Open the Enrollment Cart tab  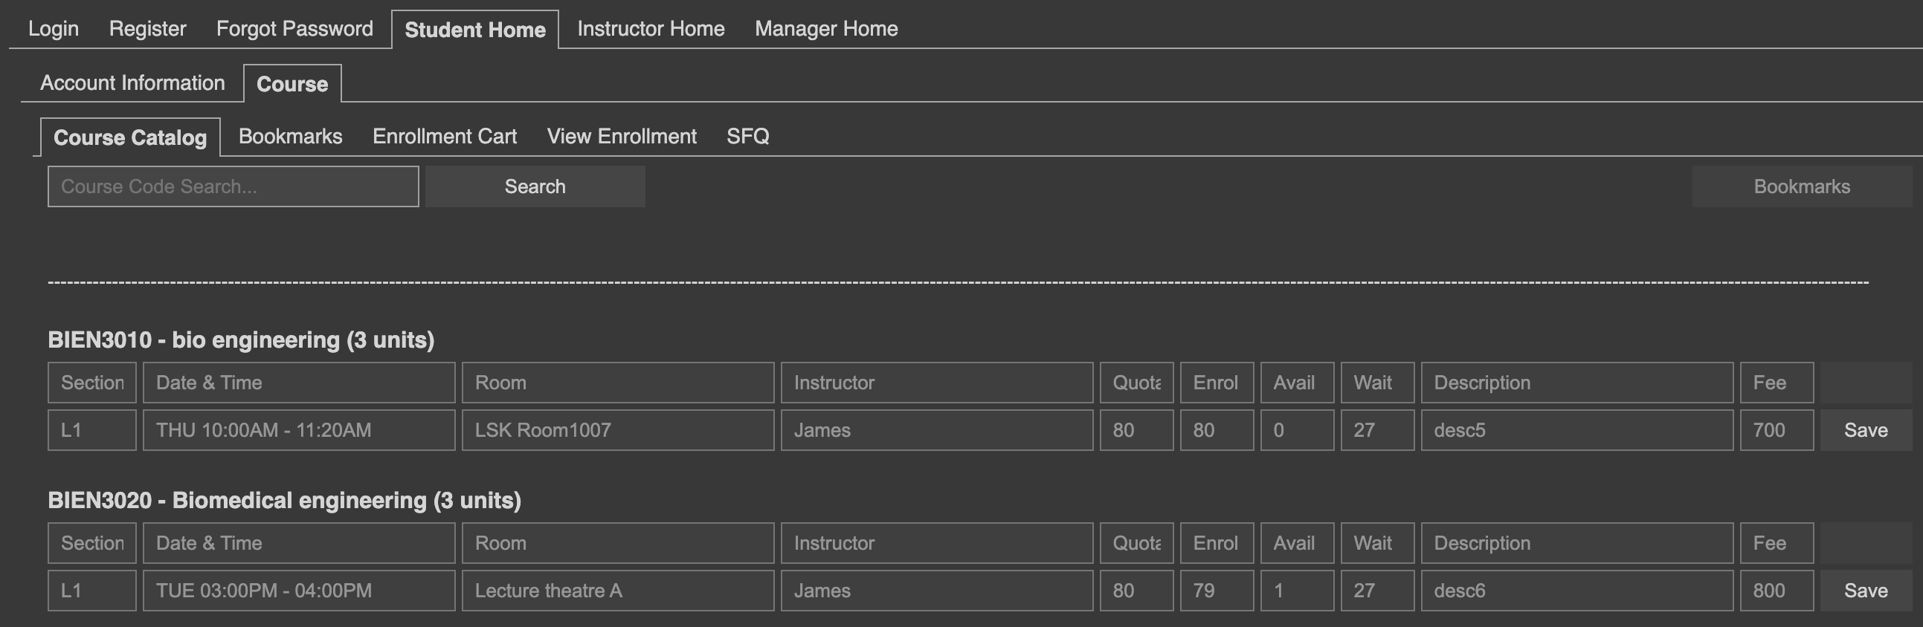click(x=444, y=137)
